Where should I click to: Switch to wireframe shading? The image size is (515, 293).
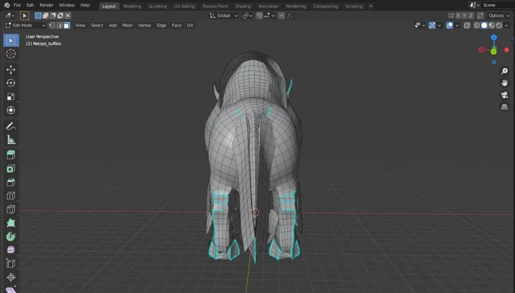(477, 25)
